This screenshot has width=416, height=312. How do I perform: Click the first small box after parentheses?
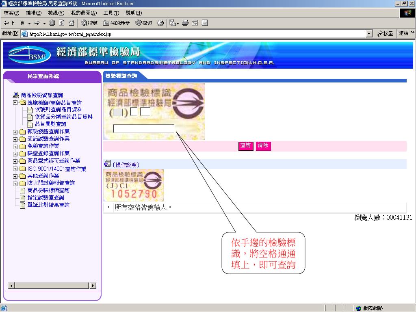134,111
